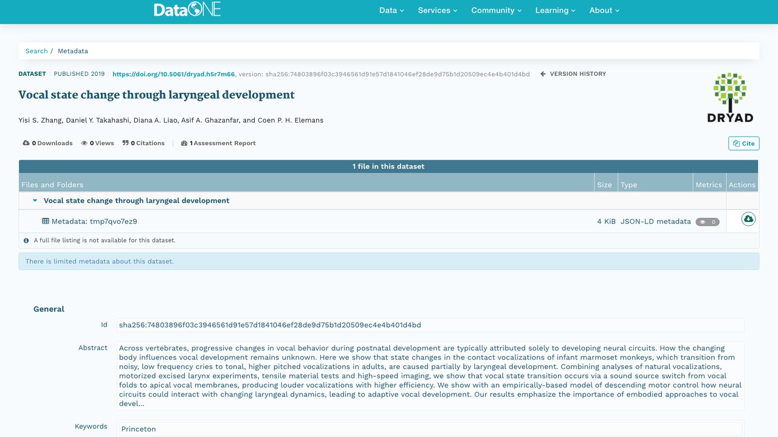Click the downloads cloud icon in metrics
Image resolution: width=778 pixels, height=437 pixels.
click(x=26, y=143)
